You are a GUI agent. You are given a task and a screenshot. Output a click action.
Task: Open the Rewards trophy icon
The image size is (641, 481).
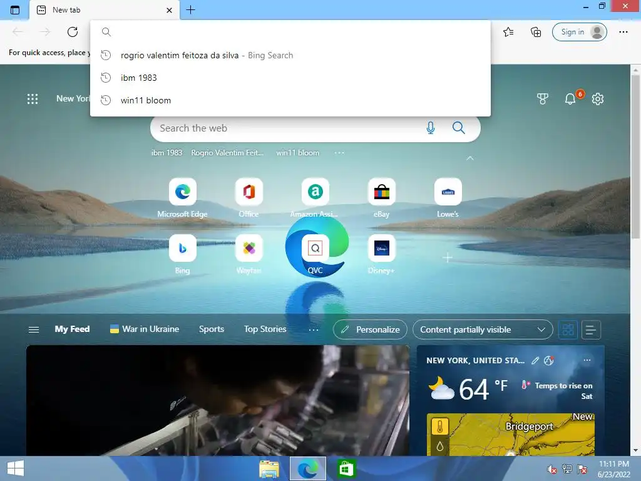[543, 98]
